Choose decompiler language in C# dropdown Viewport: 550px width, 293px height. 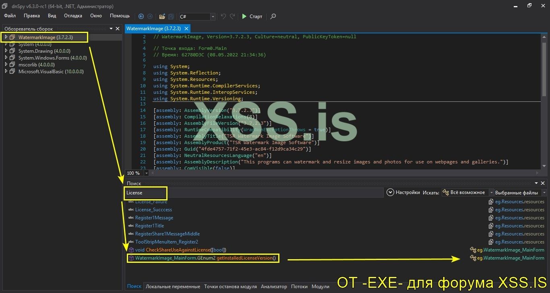(197, 17)
